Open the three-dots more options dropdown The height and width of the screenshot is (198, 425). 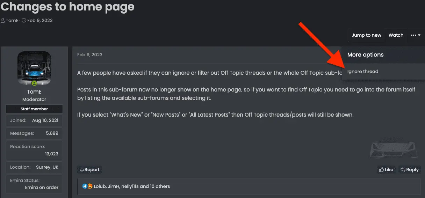pyautogui.click(x=416, y=35)
